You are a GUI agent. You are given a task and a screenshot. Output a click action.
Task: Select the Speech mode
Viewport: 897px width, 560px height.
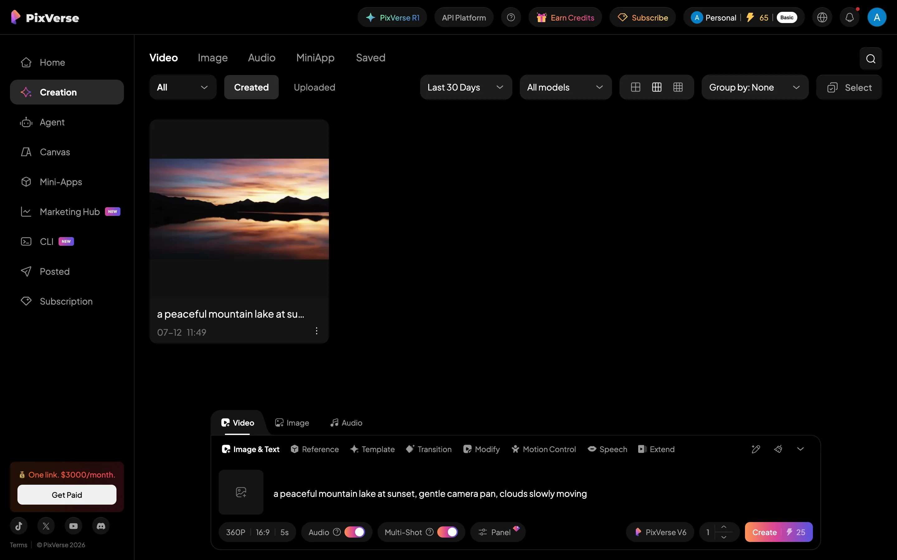coord(608,449)
